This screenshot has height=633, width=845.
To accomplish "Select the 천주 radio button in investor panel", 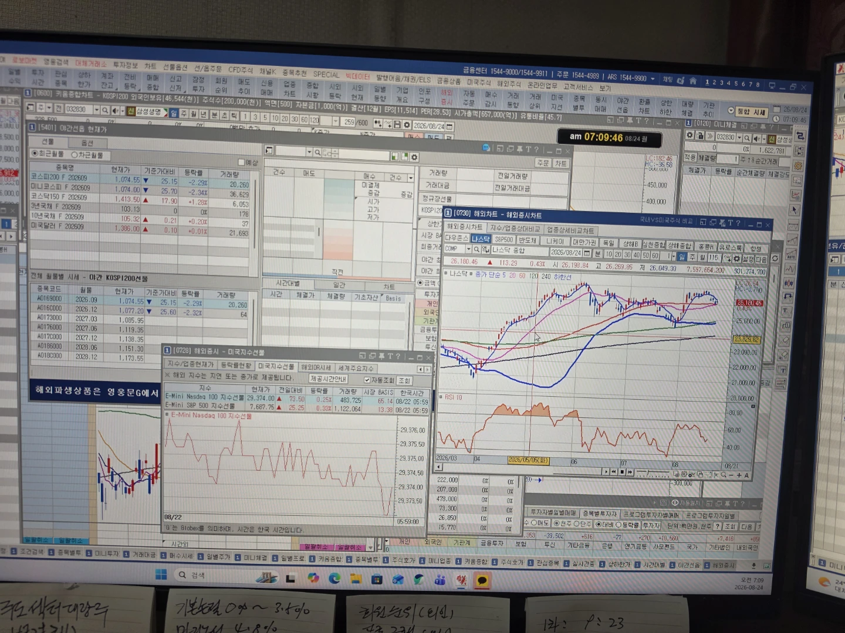I will [x=556, y=523].
